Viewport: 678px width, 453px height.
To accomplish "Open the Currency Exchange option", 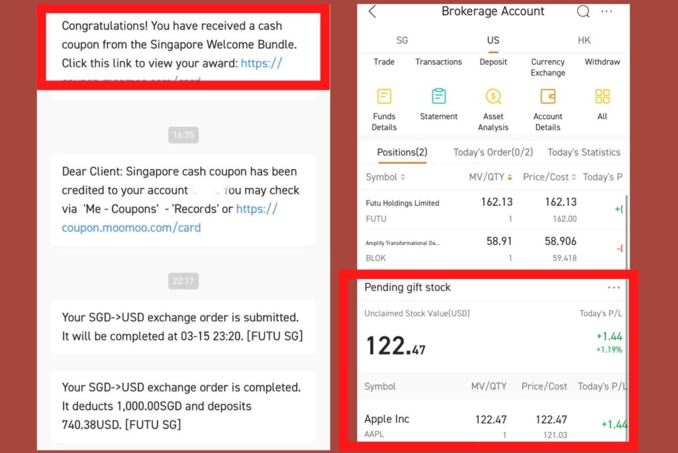I will coord(548,67).
